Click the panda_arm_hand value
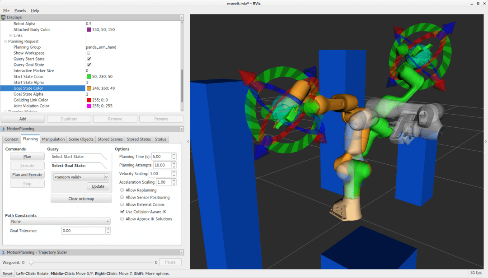The height and width of the screenshot is (278, 488). (101, 47)
